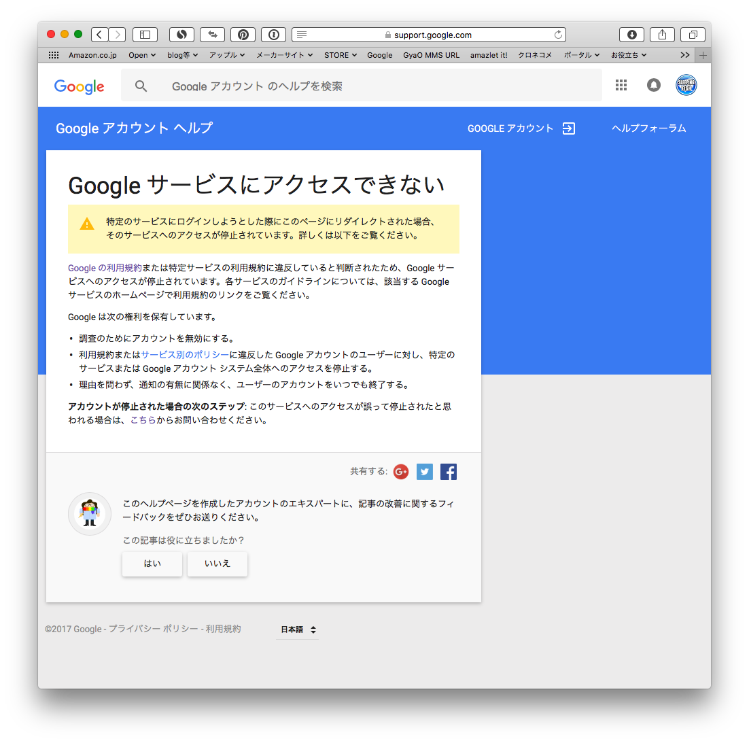Viewport: 749px width, 743px height.
Task: Open Google notifications bell
Action: 653,85
